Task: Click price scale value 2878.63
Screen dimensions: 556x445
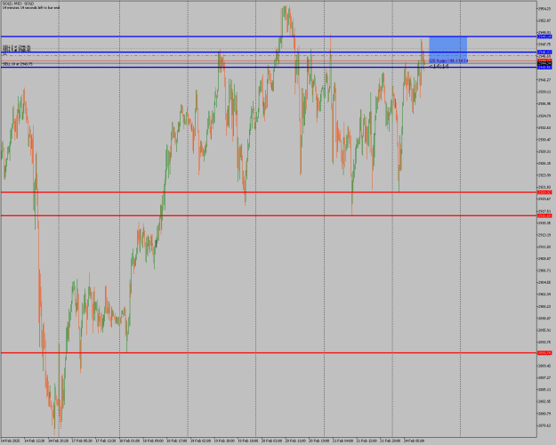Action: [x=544, y=425]
